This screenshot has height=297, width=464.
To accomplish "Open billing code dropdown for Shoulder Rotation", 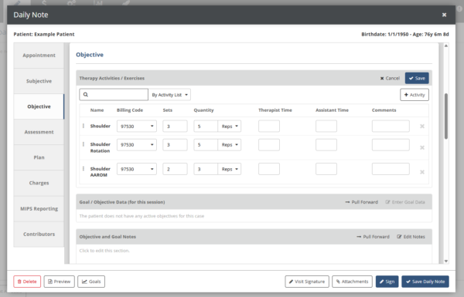I will click(137, 145).
